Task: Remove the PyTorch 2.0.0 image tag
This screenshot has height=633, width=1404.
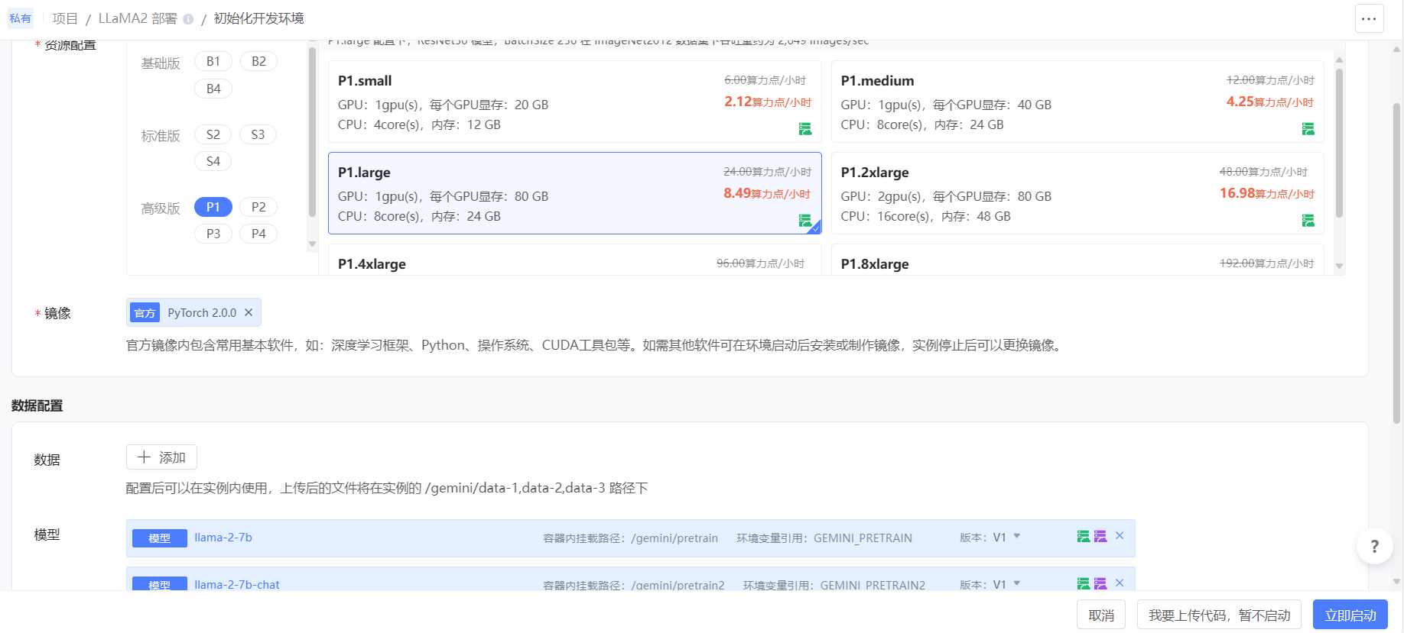Action: (249, 312)
